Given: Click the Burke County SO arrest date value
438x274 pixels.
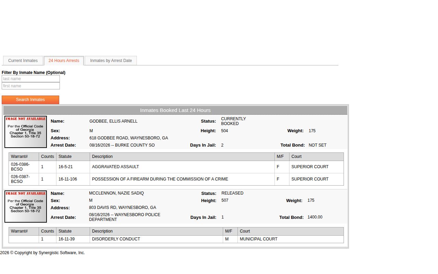Looking at the screenshot, I should [122, 145].
